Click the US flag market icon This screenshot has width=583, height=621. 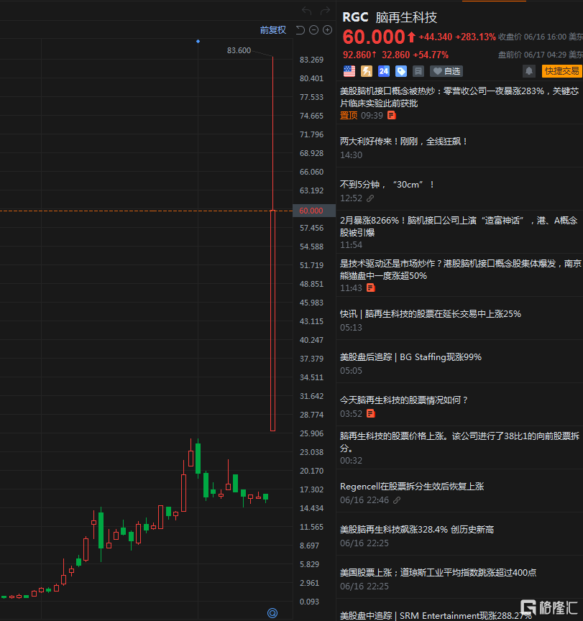coord(349,71)
